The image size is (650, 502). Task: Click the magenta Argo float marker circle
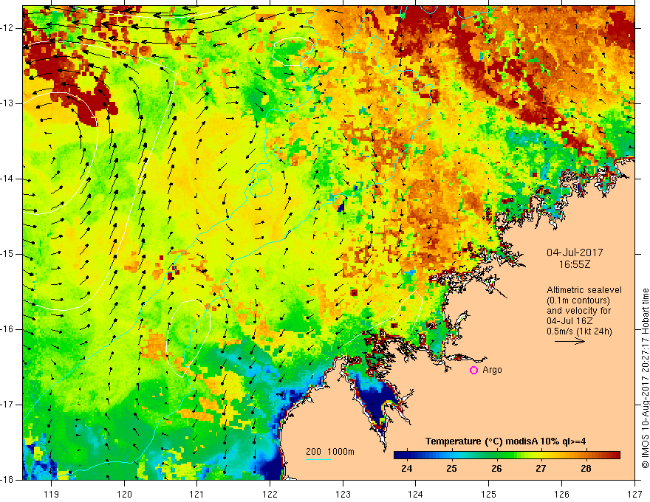pyautogui.click(x=473, y=371)
